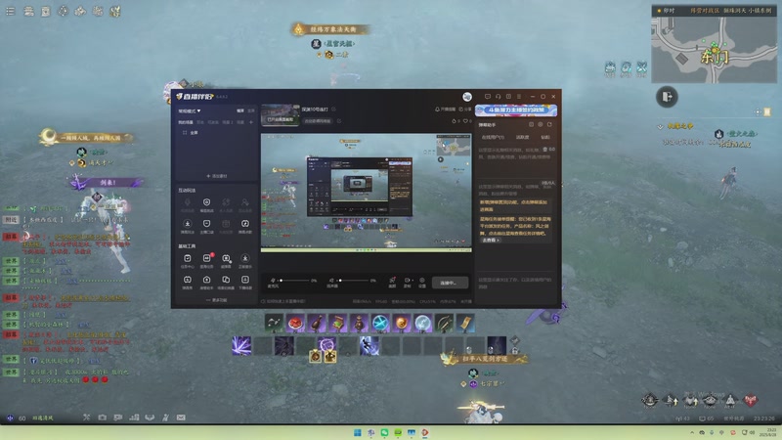
Task: Open the mail envelope icon at game bottom
Action: coord(181,418)
